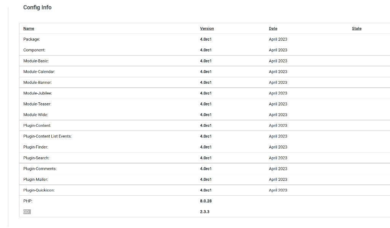Select the Plugin-Quickicon: row label
Image resolution: width=390 pixels, height=228 pixels.
(x=39, y=190)
